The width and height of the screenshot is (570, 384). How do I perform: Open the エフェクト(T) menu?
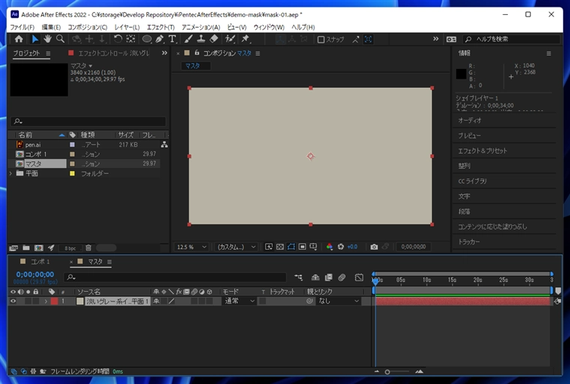tap(160, 27)
